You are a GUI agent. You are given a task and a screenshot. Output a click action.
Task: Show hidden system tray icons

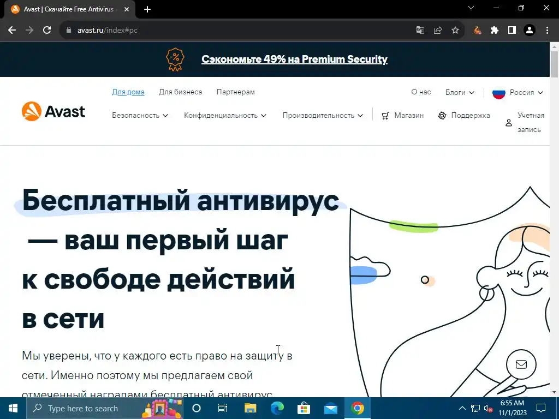tap(462, 408)
